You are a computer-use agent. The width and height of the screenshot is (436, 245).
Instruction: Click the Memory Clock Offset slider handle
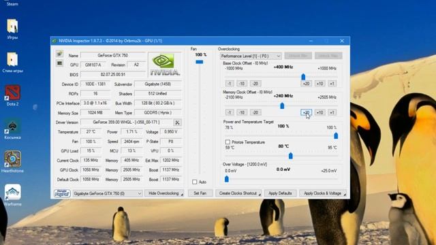282,105
